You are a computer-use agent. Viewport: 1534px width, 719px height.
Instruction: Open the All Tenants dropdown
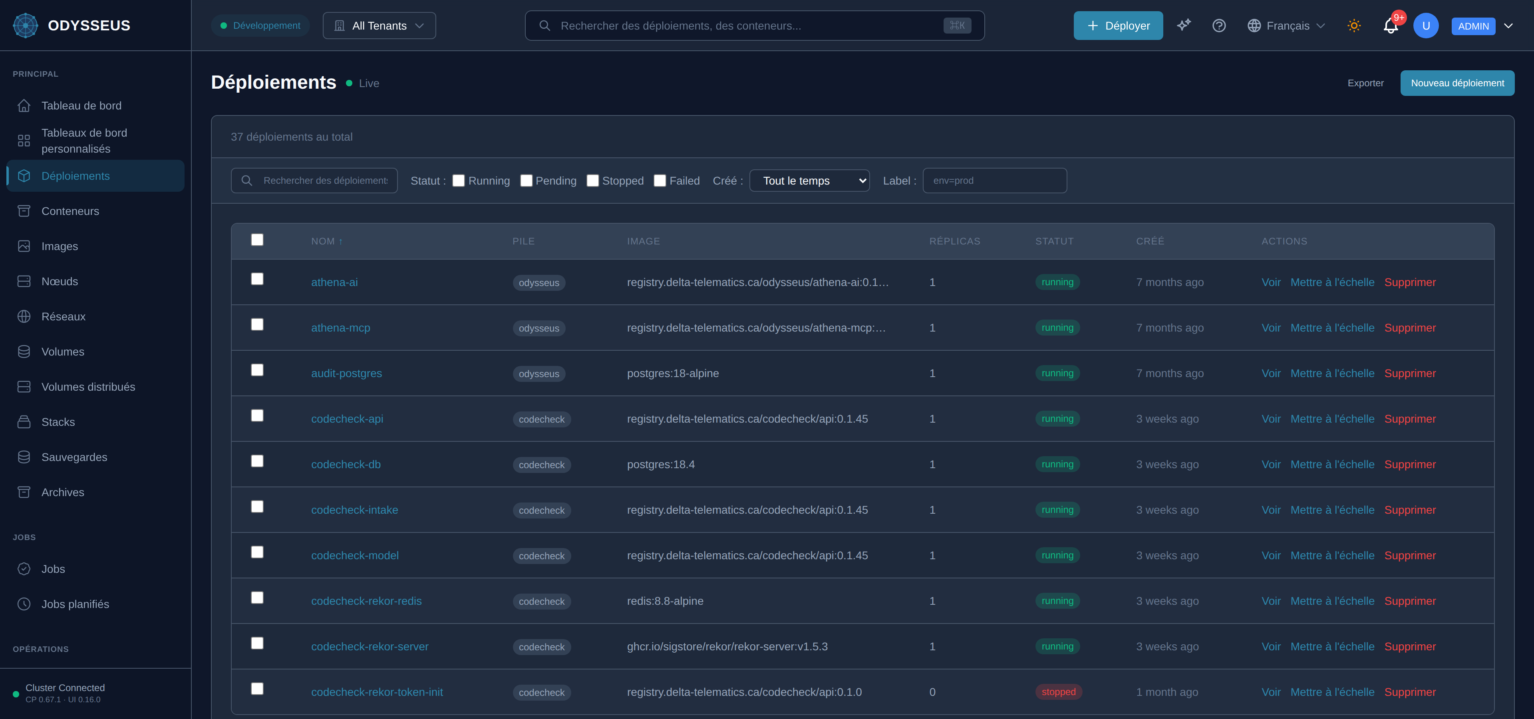(380, 26)
